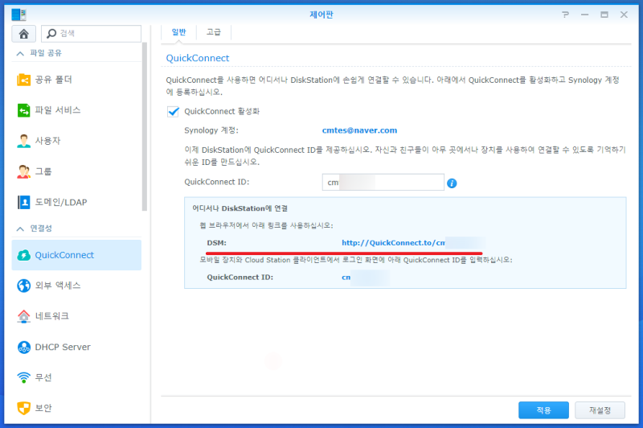This screenshot has width=643, height=428.
Task: Select QuickConnect cloud icon in sidebar
Action: [x=24, y=255]
